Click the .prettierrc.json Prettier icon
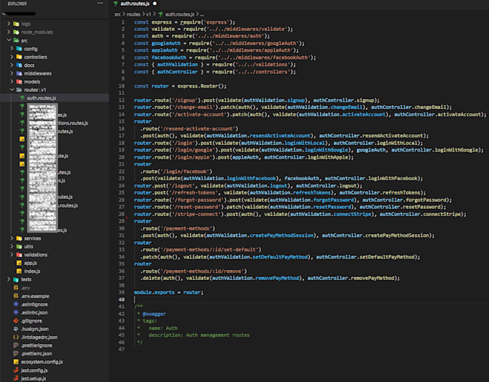Viewport: 489px width, 382px height. pyautogui.click(x=16, y=353)
